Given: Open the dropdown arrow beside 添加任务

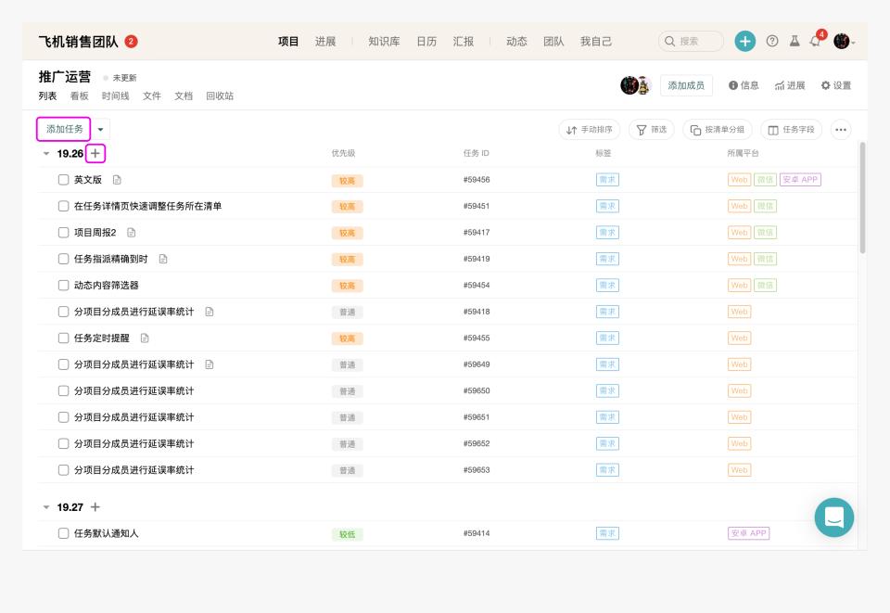Looking at the screenshot, I should [x=100, y=130].
